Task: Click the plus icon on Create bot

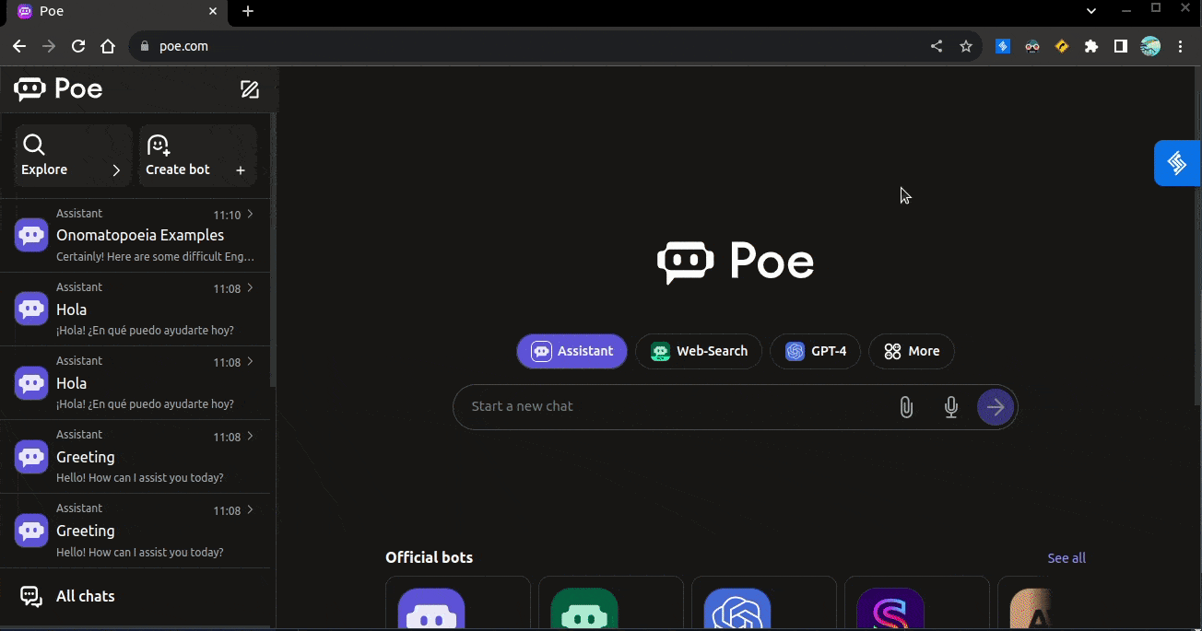Action: 241,170
